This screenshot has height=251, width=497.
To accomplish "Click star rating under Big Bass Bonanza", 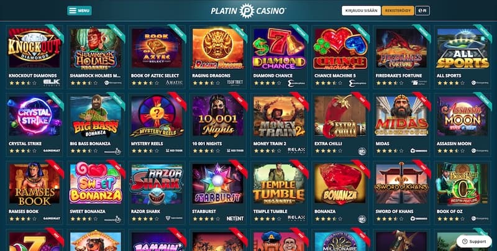I will tap(84, 151).
